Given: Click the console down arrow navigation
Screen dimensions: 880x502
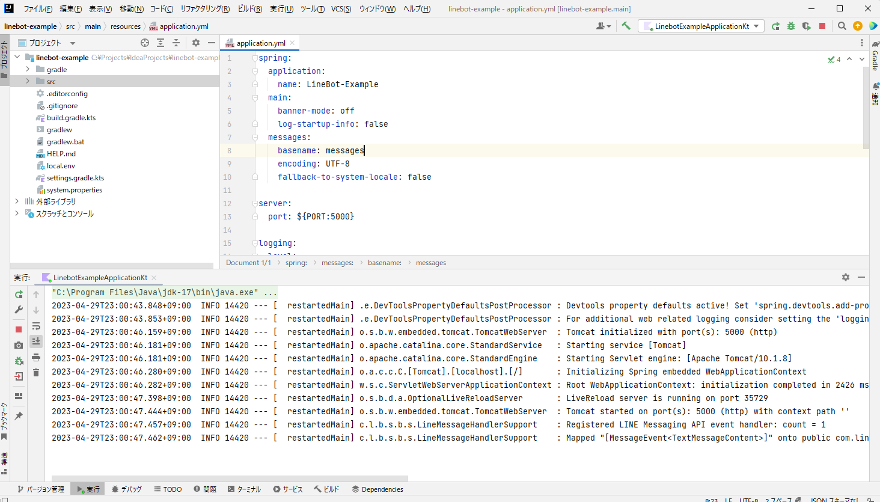Looking at the screenshot, I should [x=36, y=310].
